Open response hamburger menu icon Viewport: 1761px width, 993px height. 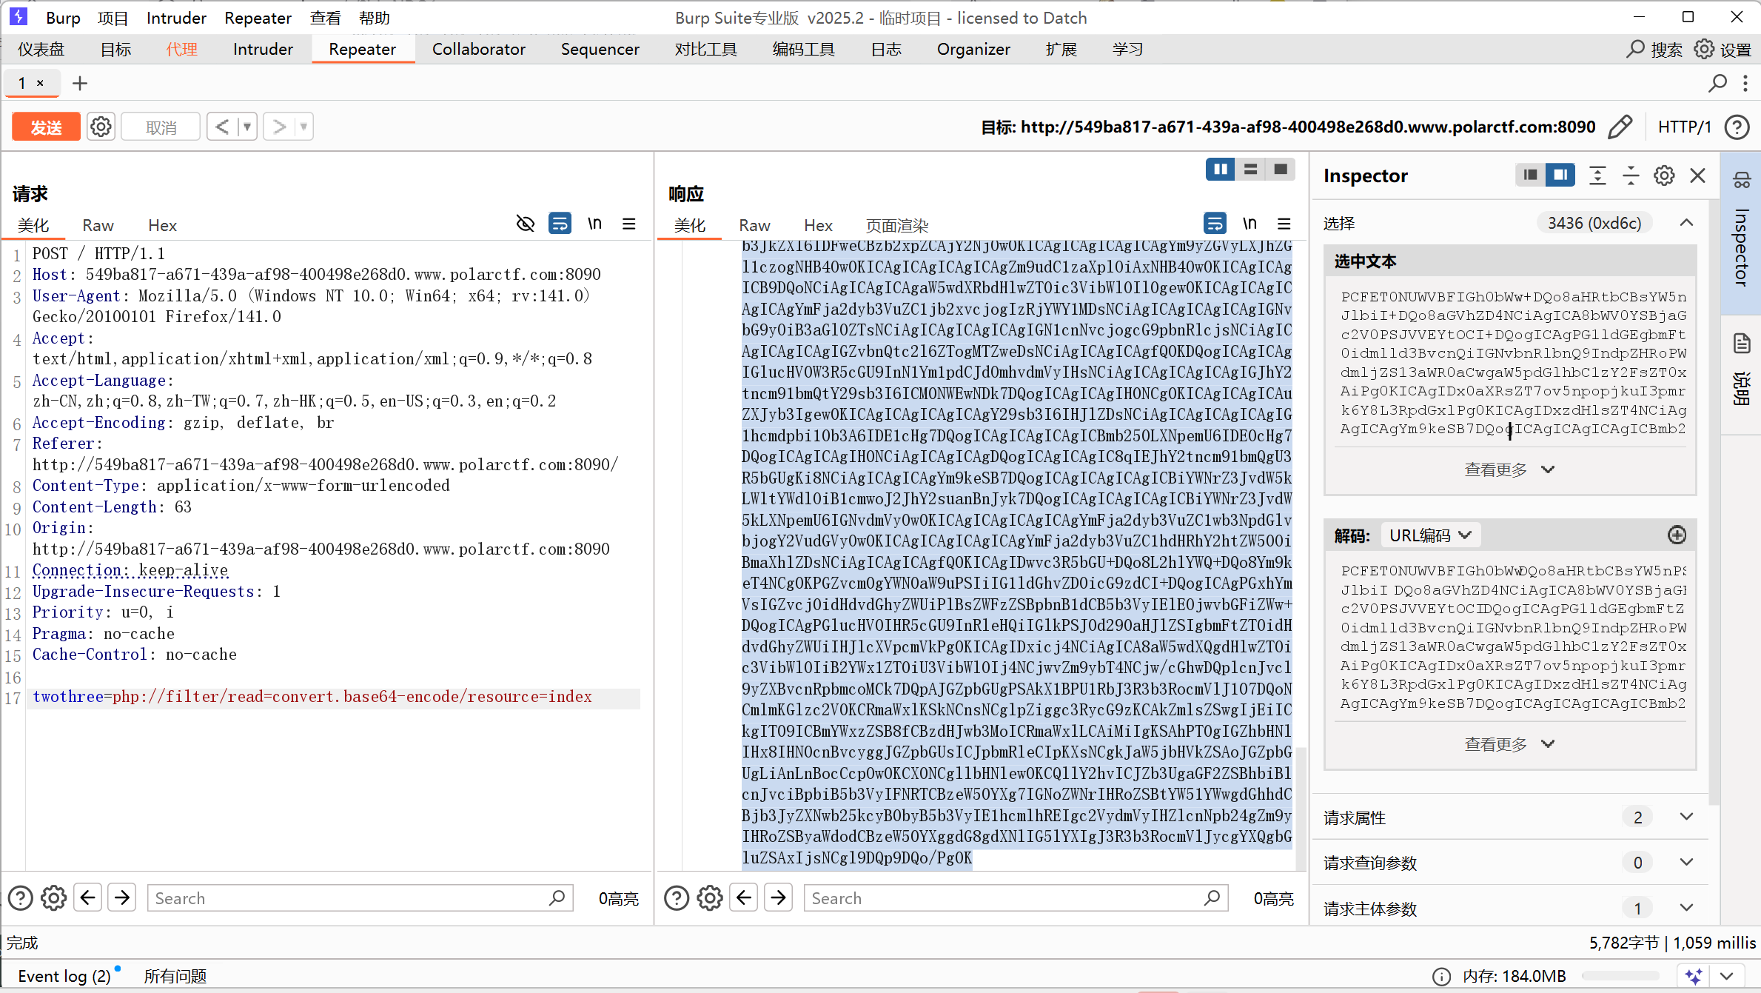click(x=1284, y=224)
